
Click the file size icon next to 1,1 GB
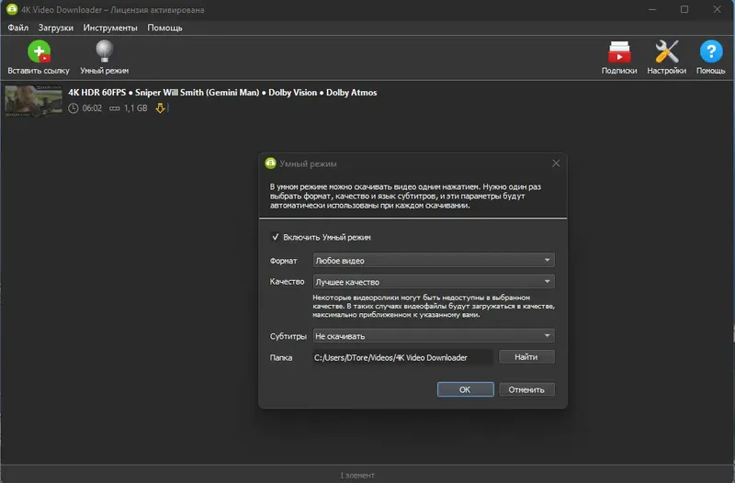pos(114,108)
